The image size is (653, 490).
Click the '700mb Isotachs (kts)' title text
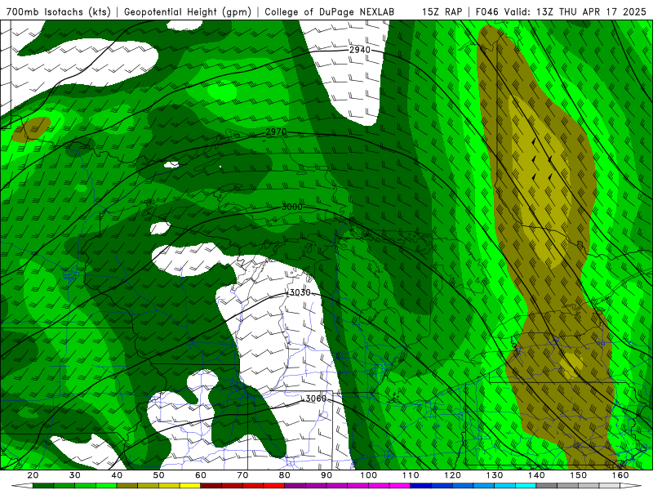click(x=59, y=12)
